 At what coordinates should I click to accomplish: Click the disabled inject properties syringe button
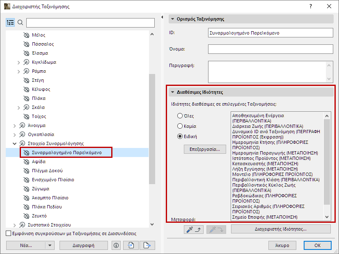(x=216, y=229)
